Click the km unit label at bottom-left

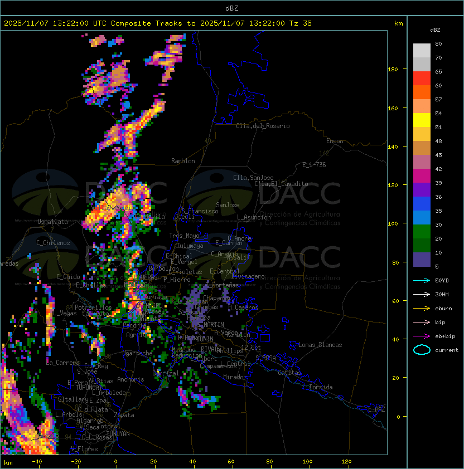tap(8, 463)
